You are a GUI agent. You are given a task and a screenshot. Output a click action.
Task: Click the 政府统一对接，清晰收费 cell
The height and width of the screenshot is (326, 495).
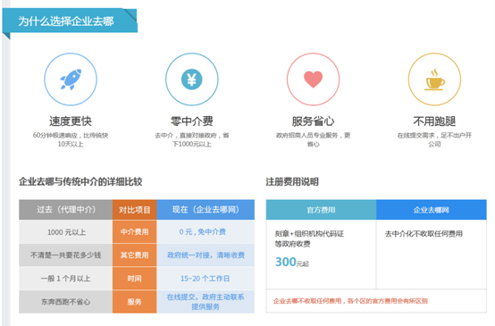click(206, 255)
